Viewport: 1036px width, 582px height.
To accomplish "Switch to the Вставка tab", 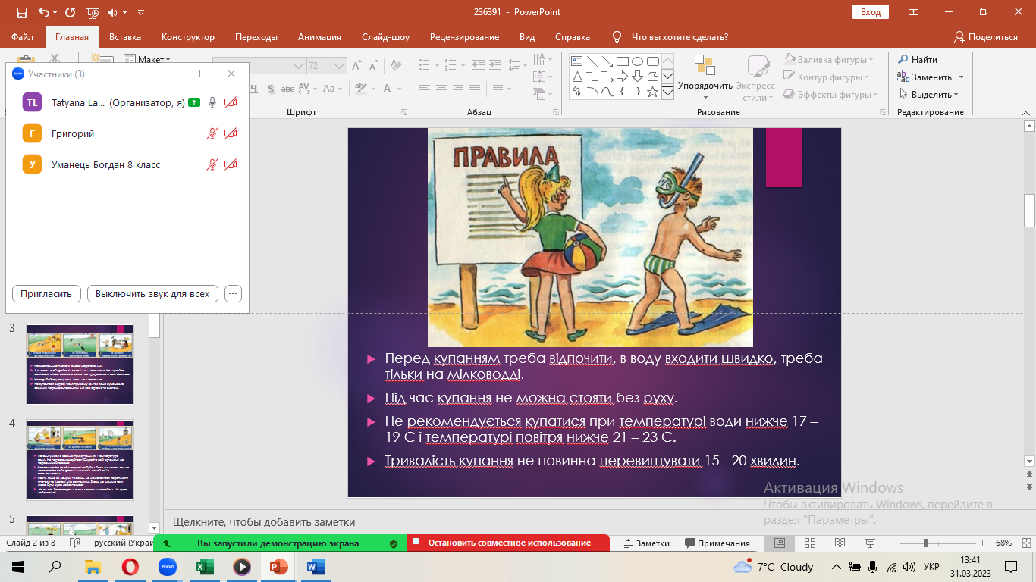I will [x=125, y=37].
